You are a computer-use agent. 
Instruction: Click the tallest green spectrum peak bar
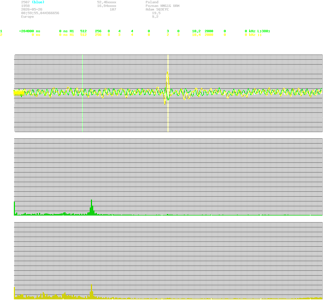pyautogui.click(x=92, y=207)
